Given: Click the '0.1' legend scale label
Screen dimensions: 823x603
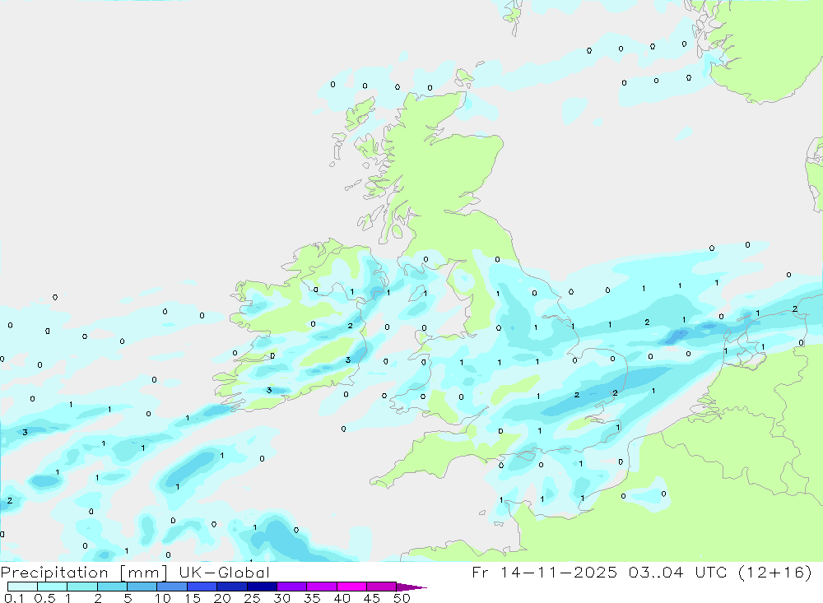Looking at the screenshot, I should (x=14, y=598).
